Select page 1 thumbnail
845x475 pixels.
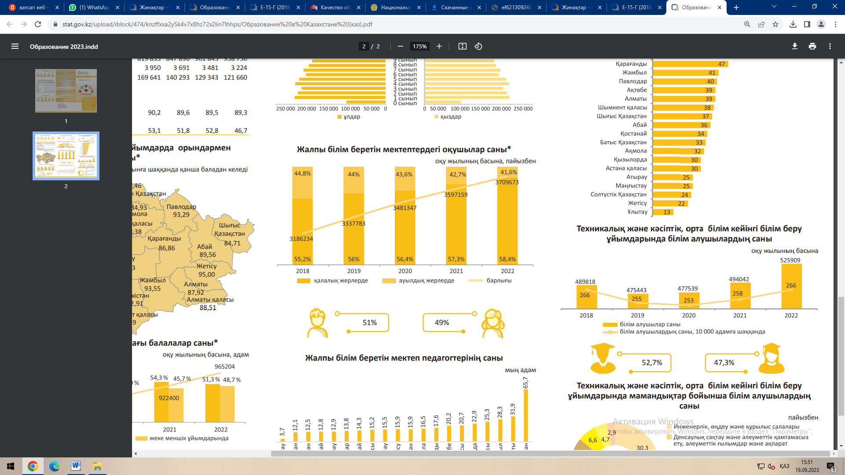(66, 91)
